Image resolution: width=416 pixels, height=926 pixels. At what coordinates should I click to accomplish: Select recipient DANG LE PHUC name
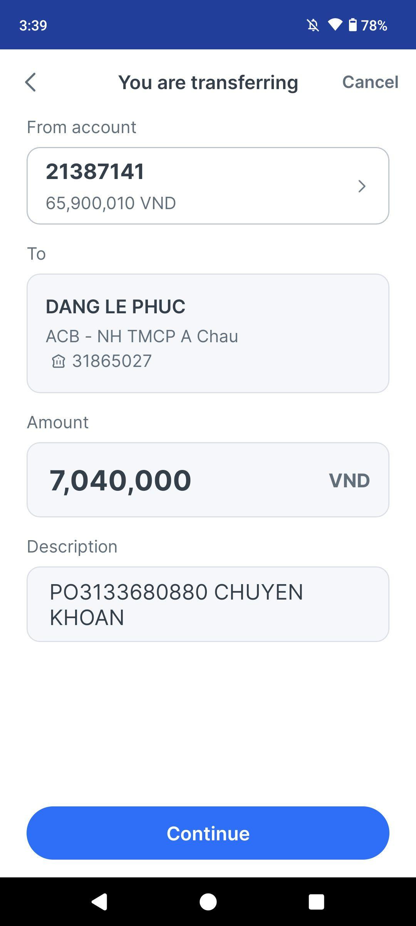click(116, 307)
